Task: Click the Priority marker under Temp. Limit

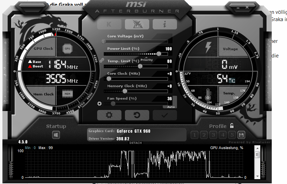Action: click(x=146, y=59)
